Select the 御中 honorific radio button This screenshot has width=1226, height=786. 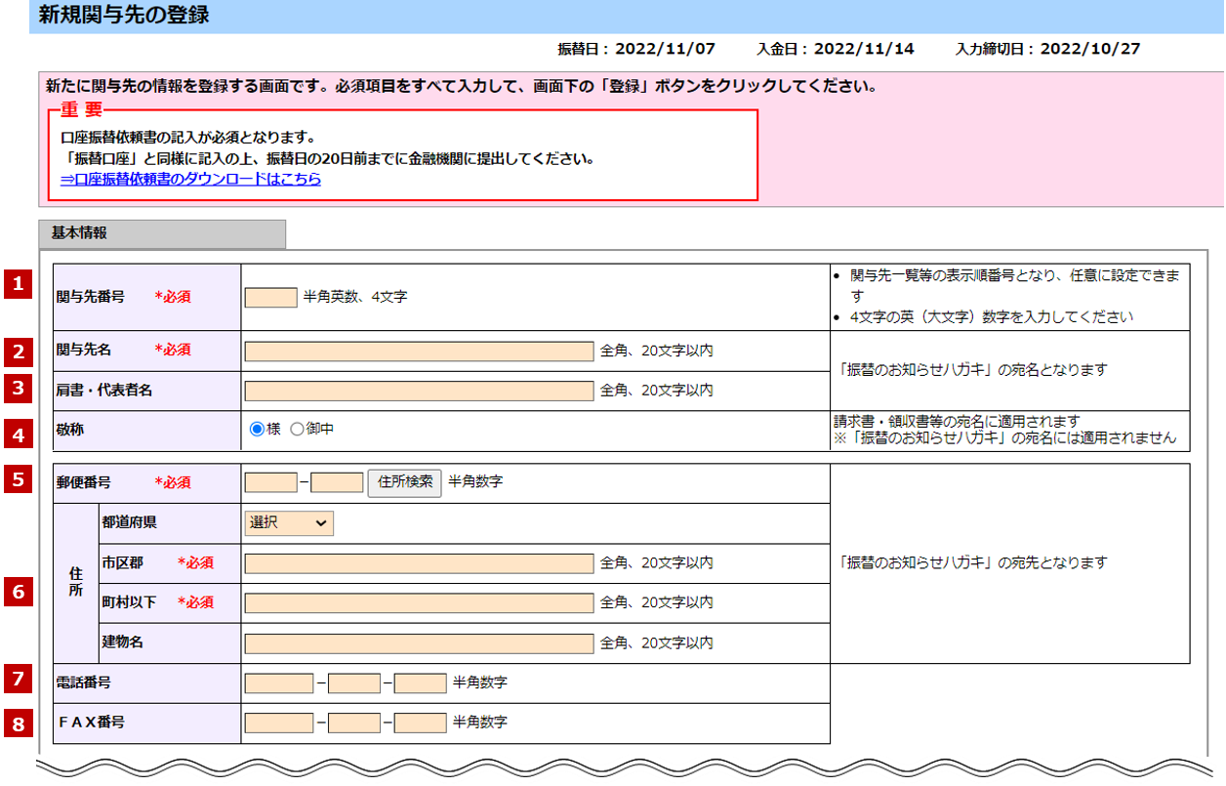tap(297, 429)
